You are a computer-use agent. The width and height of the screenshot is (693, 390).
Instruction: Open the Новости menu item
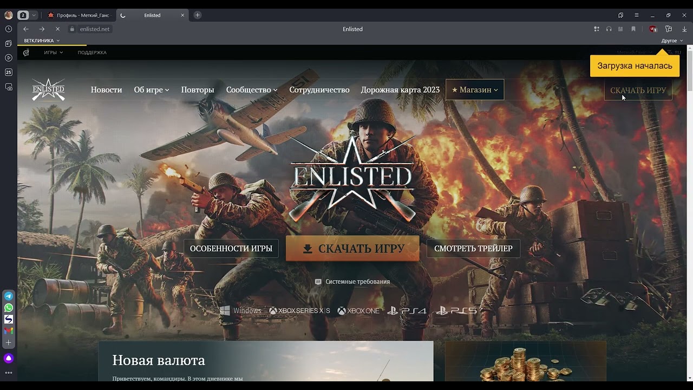pos(107,90)
